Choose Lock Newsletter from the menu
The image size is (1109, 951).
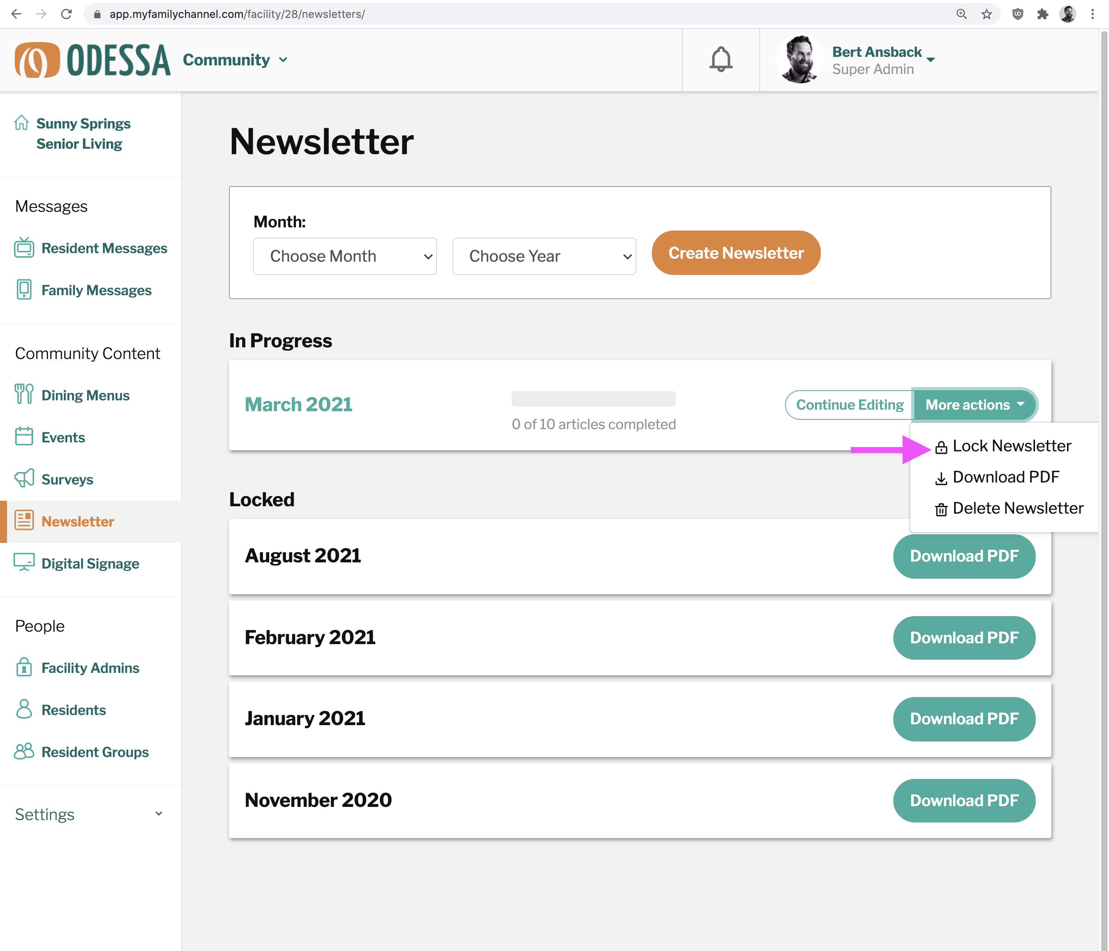pos(1003,446)
